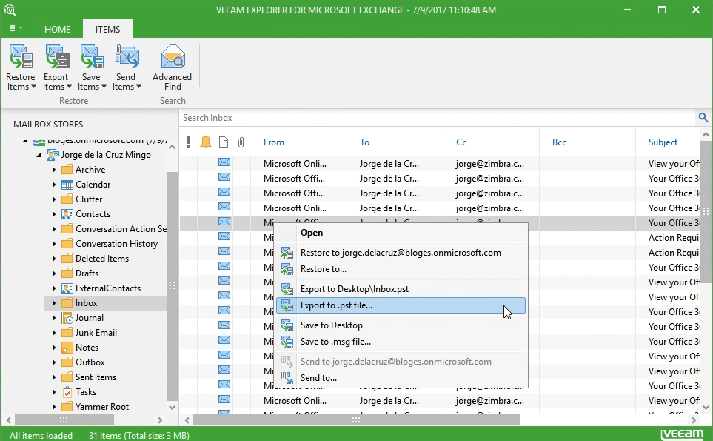
Task: Sort messages by the Subject column header
Action: pos(663,142)
